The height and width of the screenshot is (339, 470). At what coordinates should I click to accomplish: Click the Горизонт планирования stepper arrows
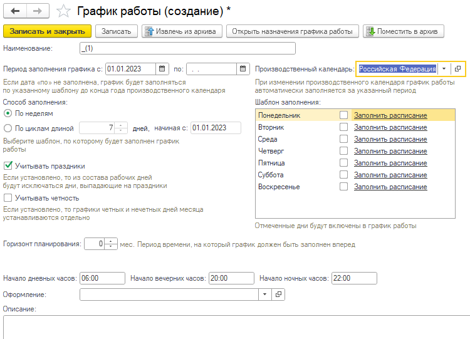click(x=112, y=244)
